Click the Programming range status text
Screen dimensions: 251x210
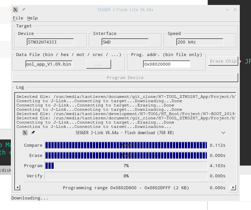[x=126, y=188]
